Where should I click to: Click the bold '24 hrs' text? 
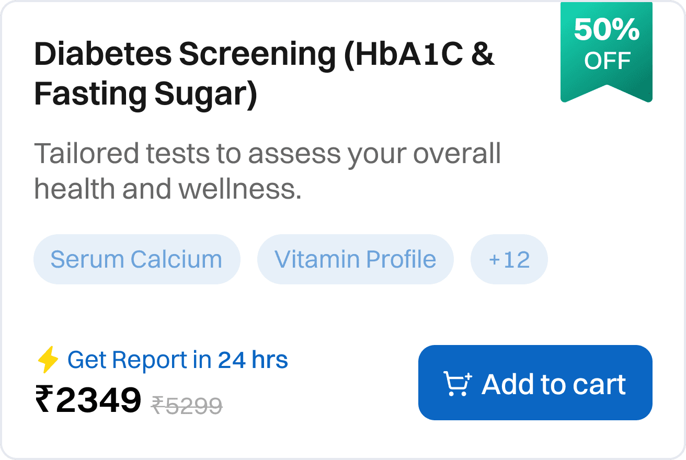click(253, 360)
